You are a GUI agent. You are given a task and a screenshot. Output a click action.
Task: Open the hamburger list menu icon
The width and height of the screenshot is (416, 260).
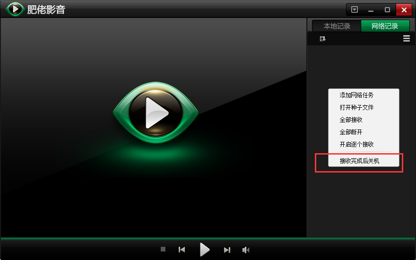(x=407, y=39)
